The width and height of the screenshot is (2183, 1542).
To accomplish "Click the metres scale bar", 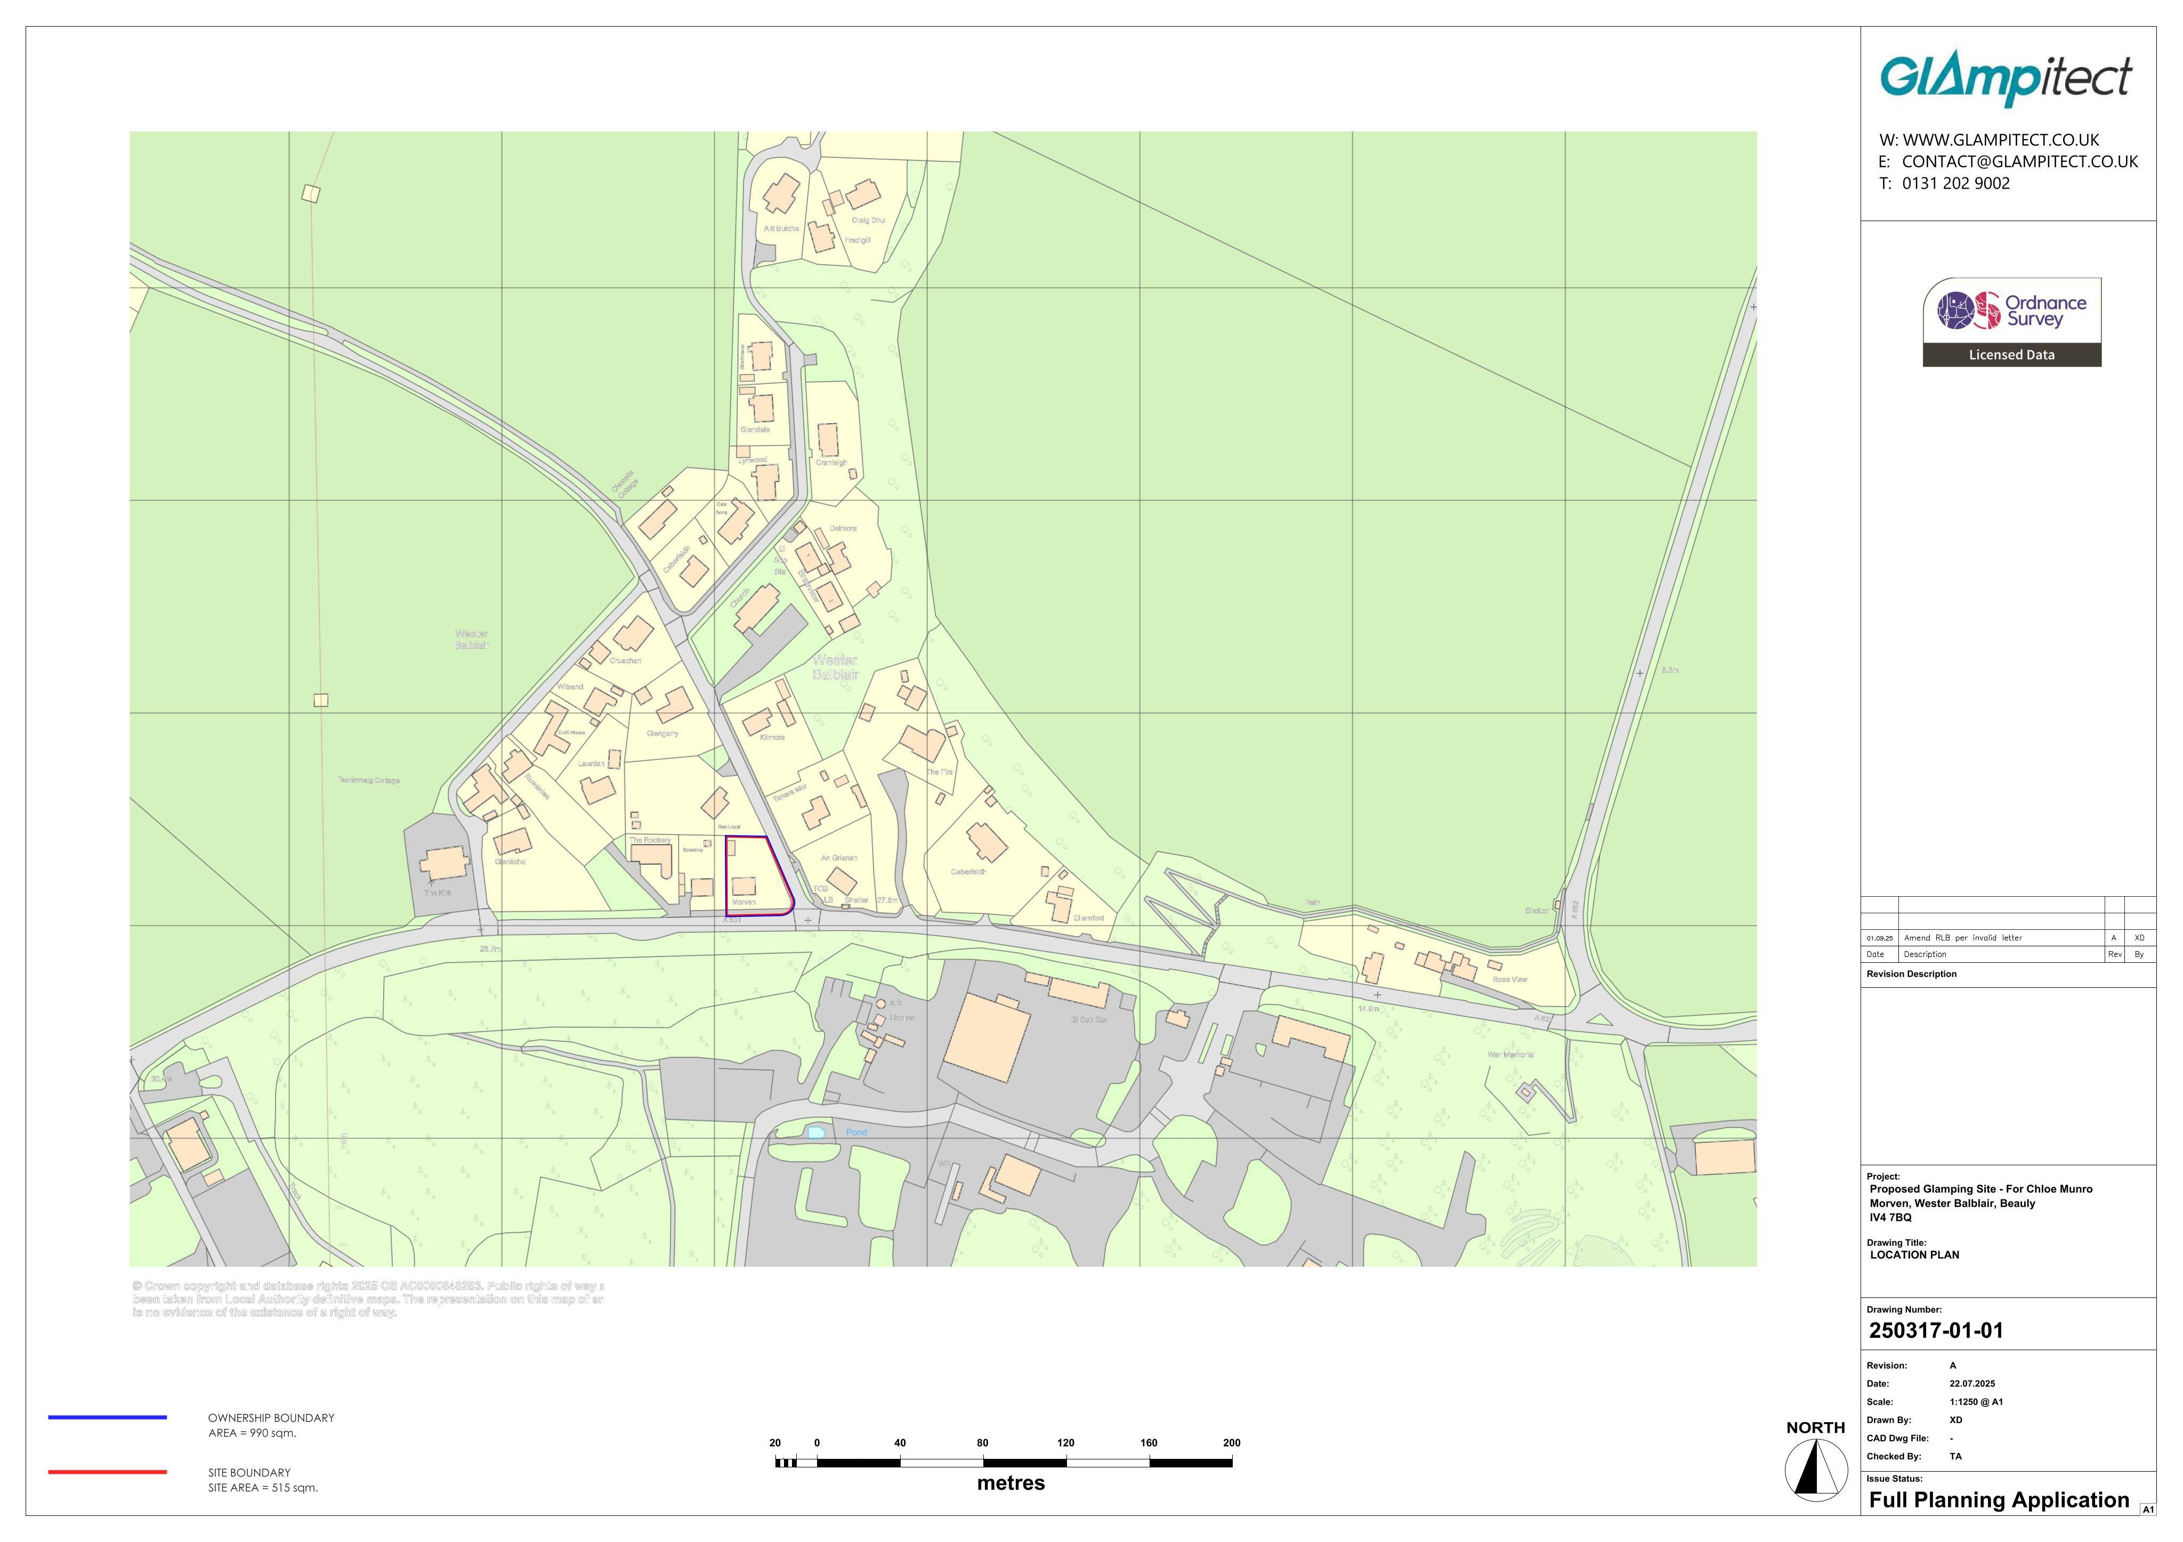I will (x=1004, y=1462).
